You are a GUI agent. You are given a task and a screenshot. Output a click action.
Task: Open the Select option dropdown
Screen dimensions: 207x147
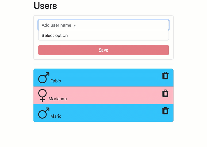tap(103, 36)
